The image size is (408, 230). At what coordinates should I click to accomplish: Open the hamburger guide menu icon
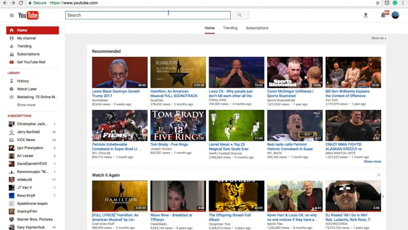11,15
